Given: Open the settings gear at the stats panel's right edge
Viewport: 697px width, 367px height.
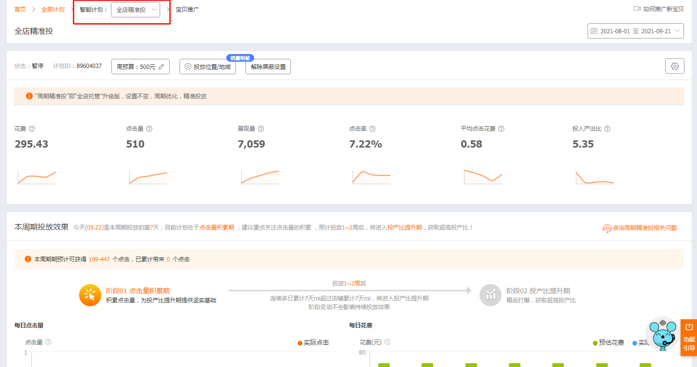Looking at the screenshot, I should (x=674, y=66).
